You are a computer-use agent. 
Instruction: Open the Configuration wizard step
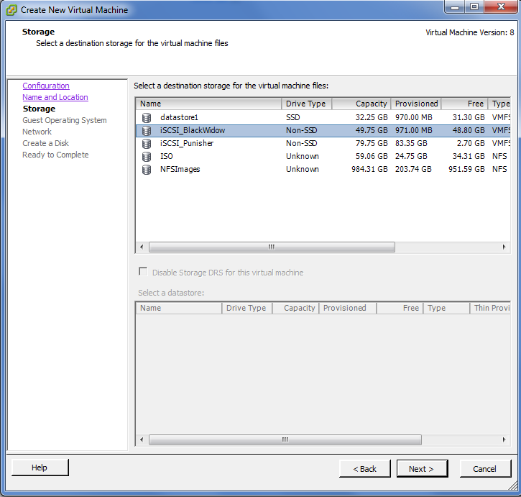click(46, 86)
